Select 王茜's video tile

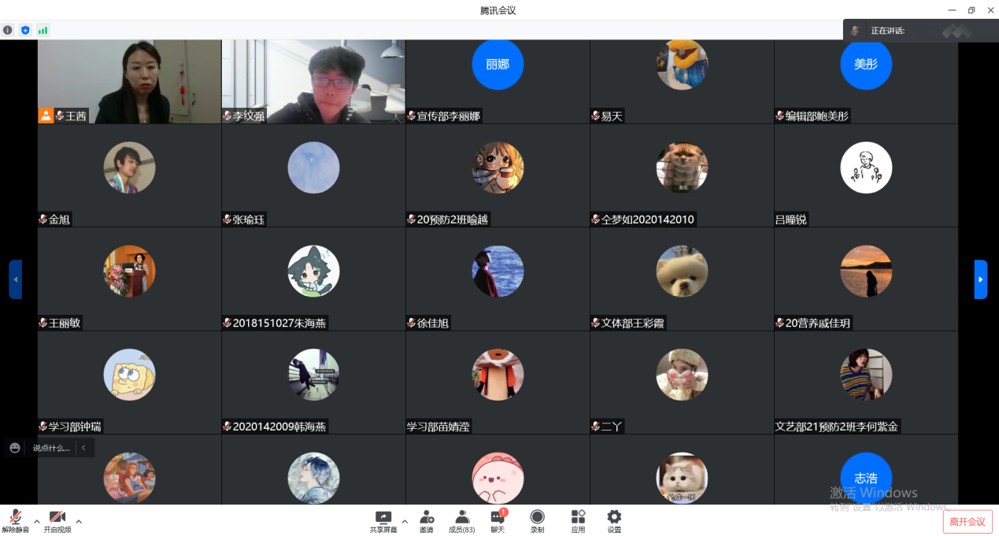pos(129,81)
